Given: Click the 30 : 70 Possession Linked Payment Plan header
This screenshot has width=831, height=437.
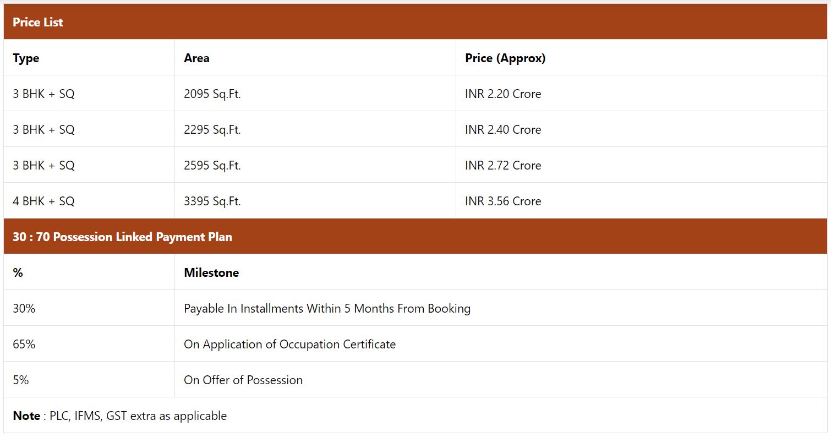Looking at the screenshot, I should (x=122, y=237).
